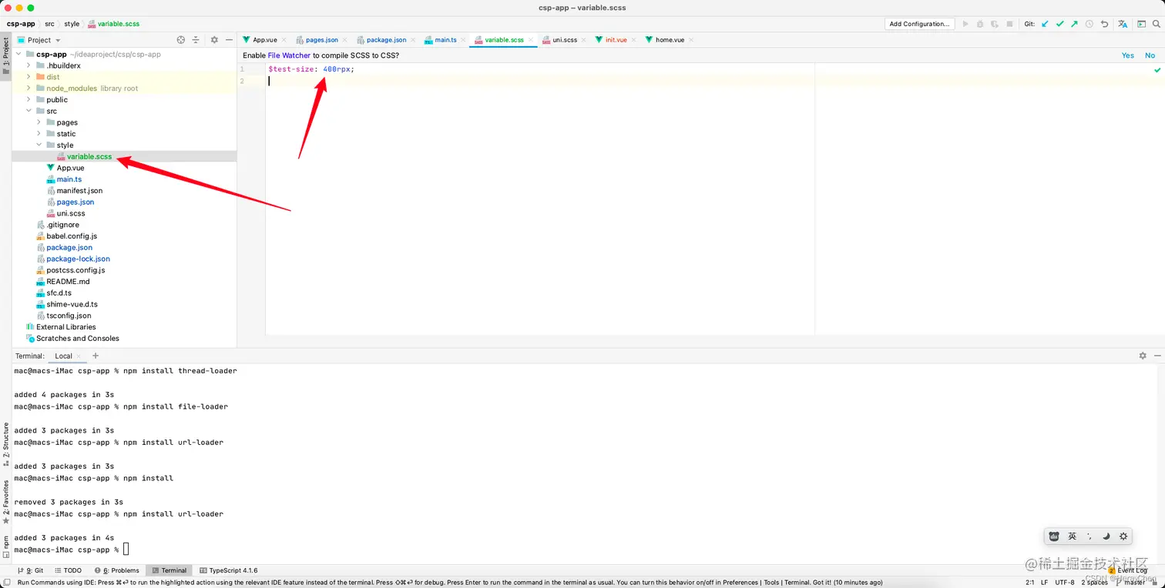Screen dimensions: 1165x588
Task: Open input method bar gear settings
Action: coord(1123,536)
